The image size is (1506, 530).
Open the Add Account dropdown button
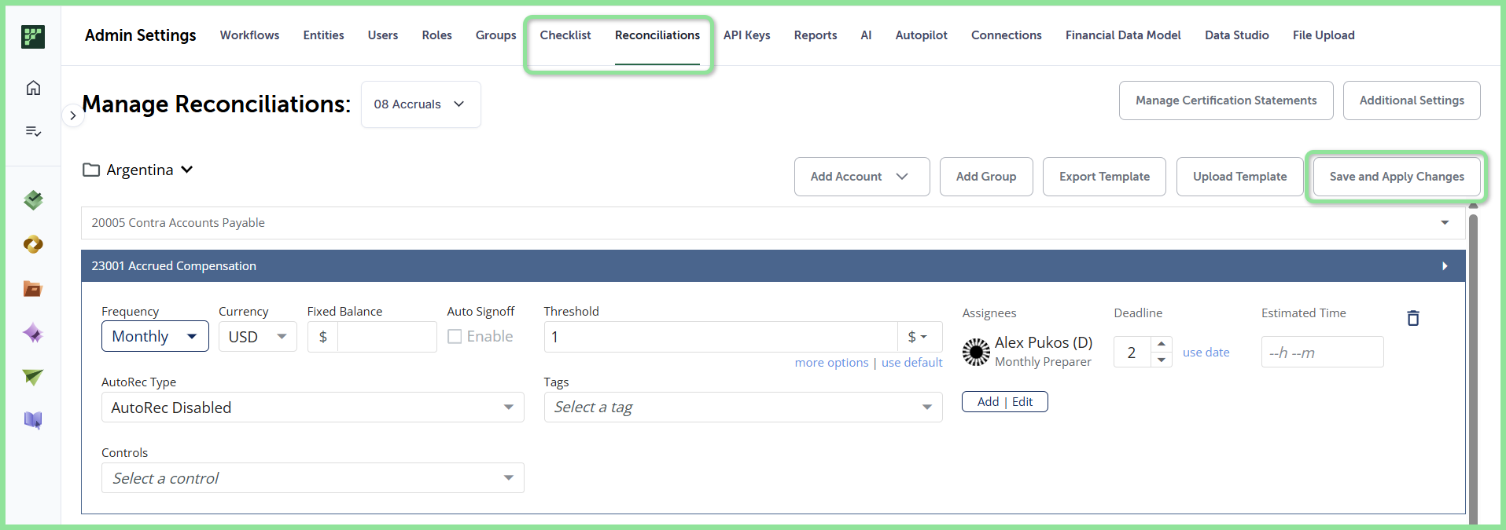(862, 177)
